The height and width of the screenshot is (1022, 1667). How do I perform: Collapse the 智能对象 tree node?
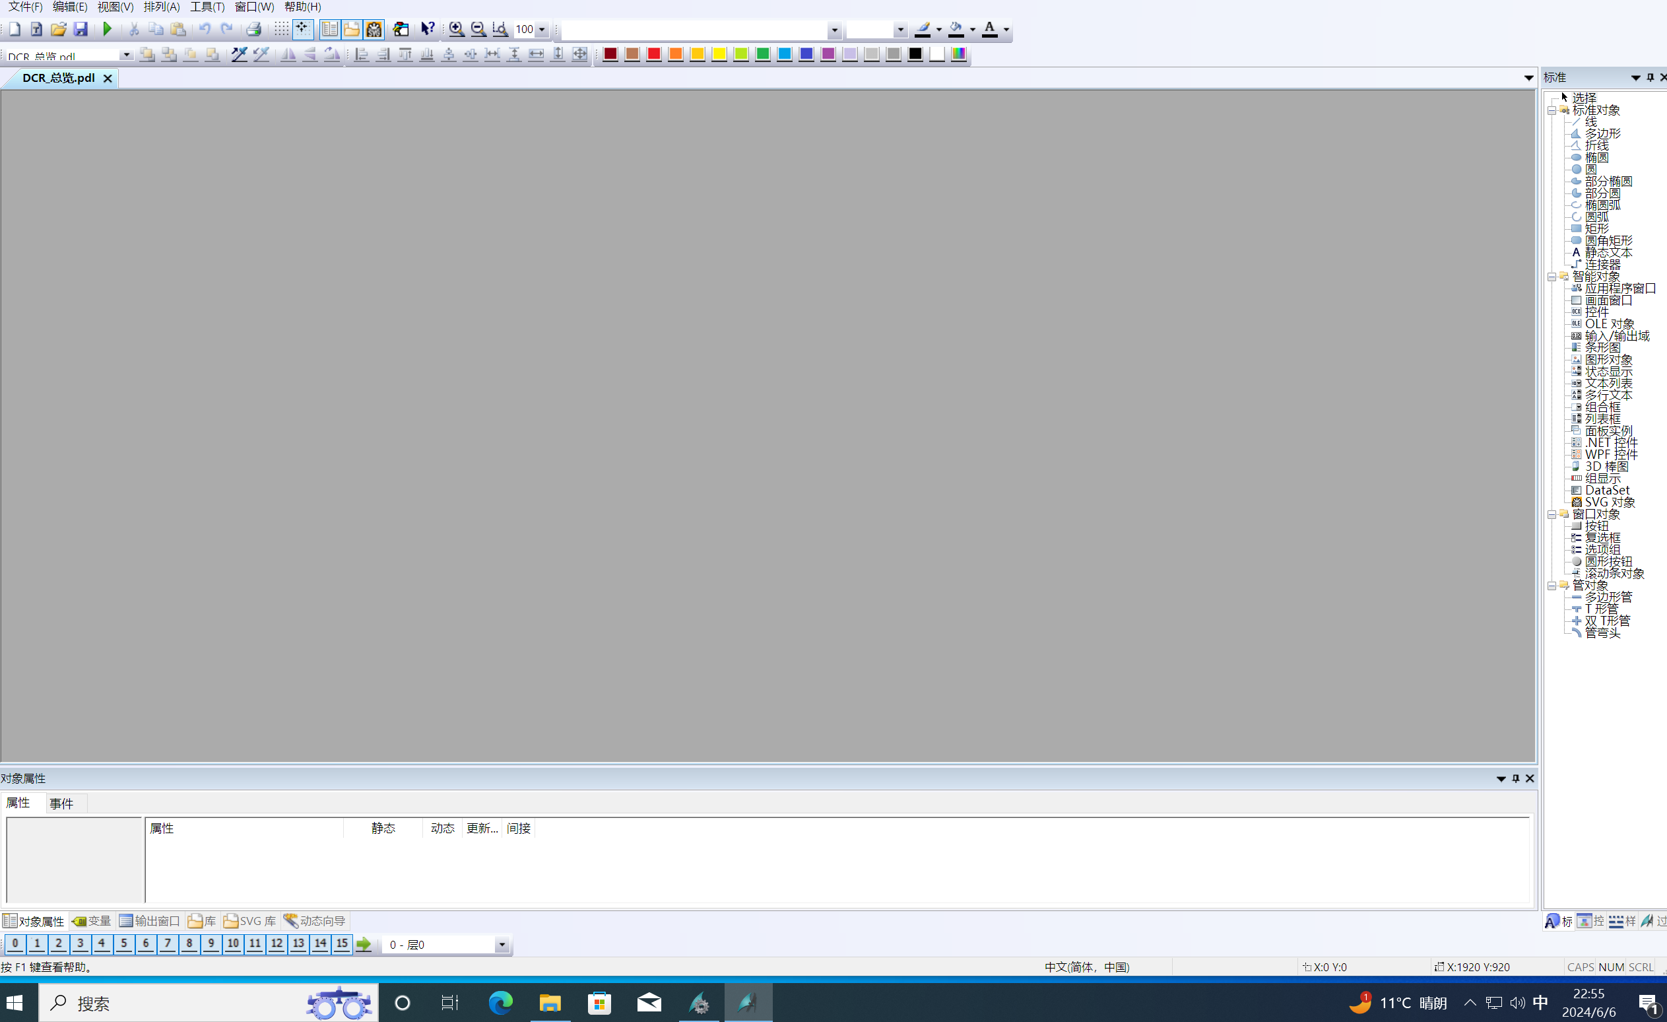tap(1552, 277)
